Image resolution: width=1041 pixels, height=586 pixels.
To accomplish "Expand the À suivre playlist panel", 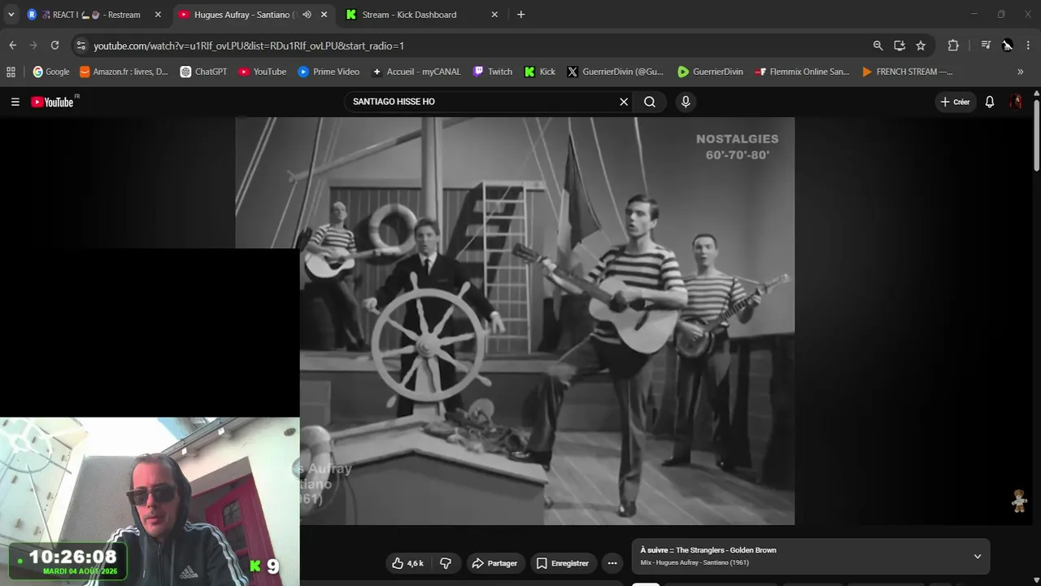I will point(977,557).
